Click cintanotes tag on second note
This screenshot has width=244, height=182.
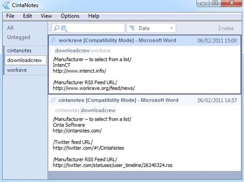67,110
